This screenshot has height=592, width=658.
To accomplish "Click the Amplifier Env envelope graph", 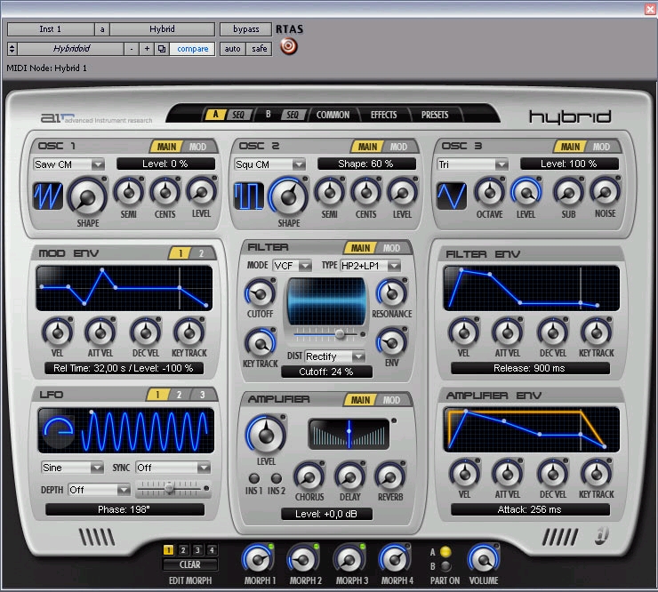I will click(531, 429).
